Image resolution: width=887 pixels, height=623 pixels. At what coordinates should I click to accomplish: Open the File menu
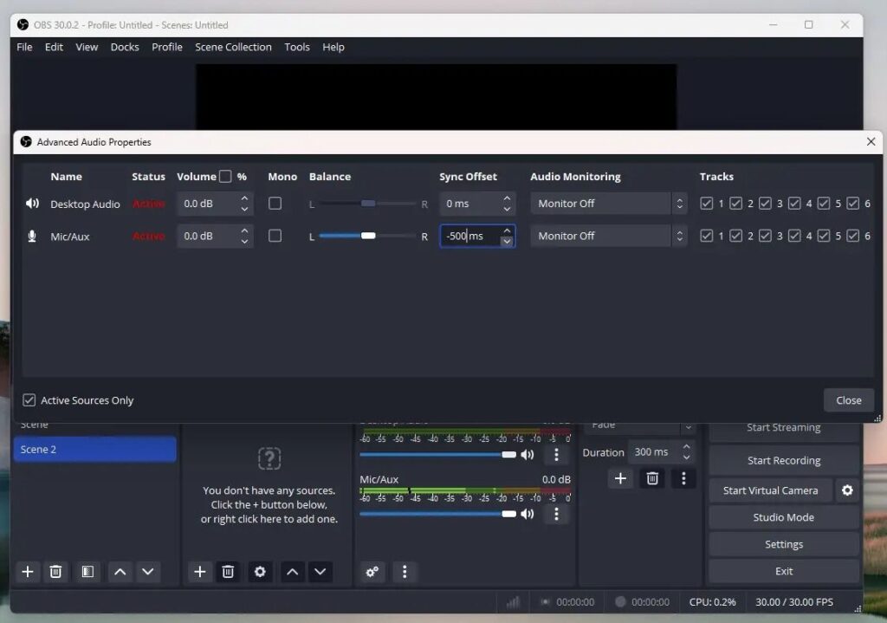click(x=24, y=47)
